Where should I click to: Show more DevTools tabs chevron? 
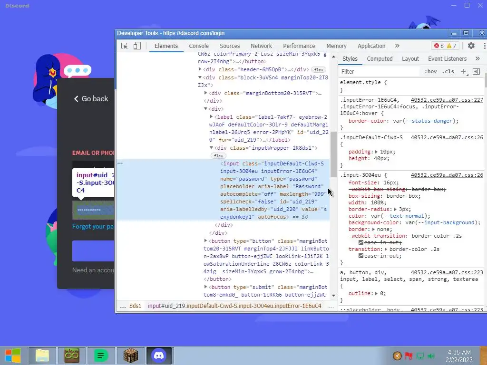[x=397, y=46]
